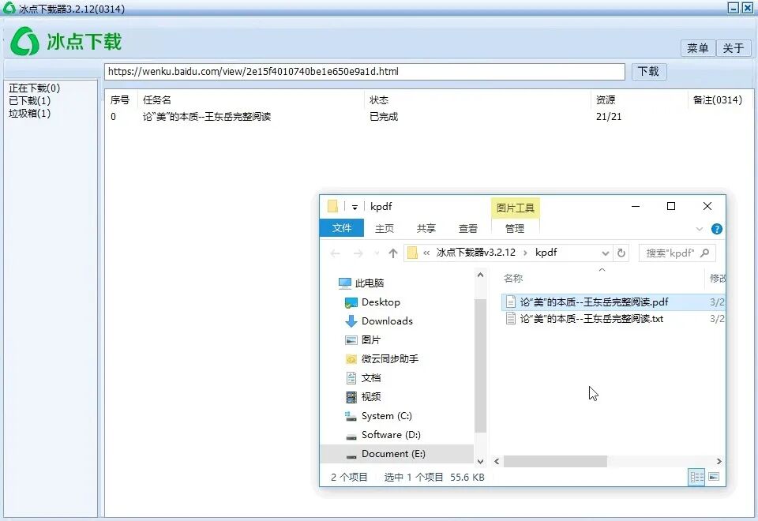Click the 状态 column header
The width and height of the screenshot is (758, 521).
tap(378, 100)
